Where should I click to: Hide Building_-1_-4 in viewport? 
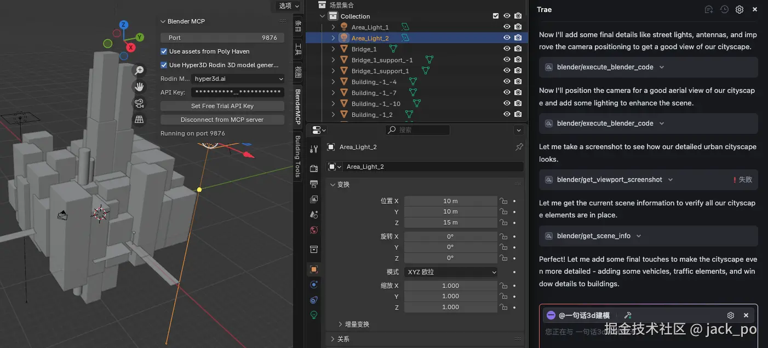(507, 81)
